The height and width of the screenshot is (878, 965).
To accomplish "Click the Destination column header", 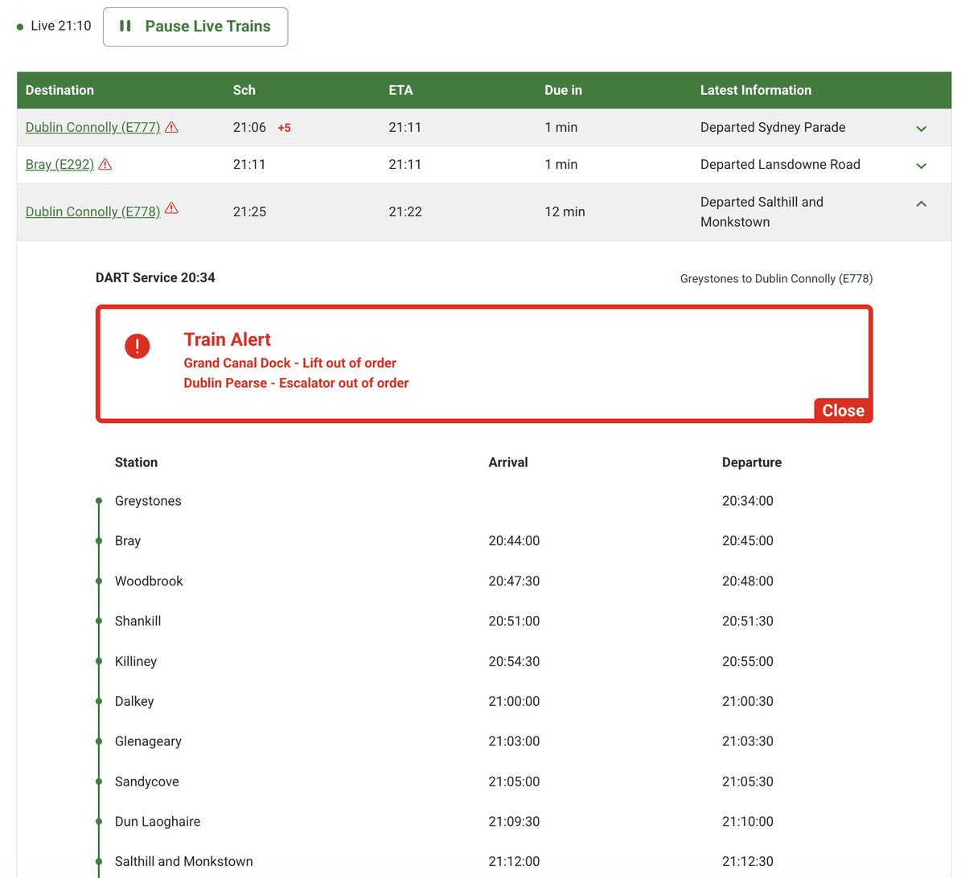I will pyautogui.click(x=60, y=90).
